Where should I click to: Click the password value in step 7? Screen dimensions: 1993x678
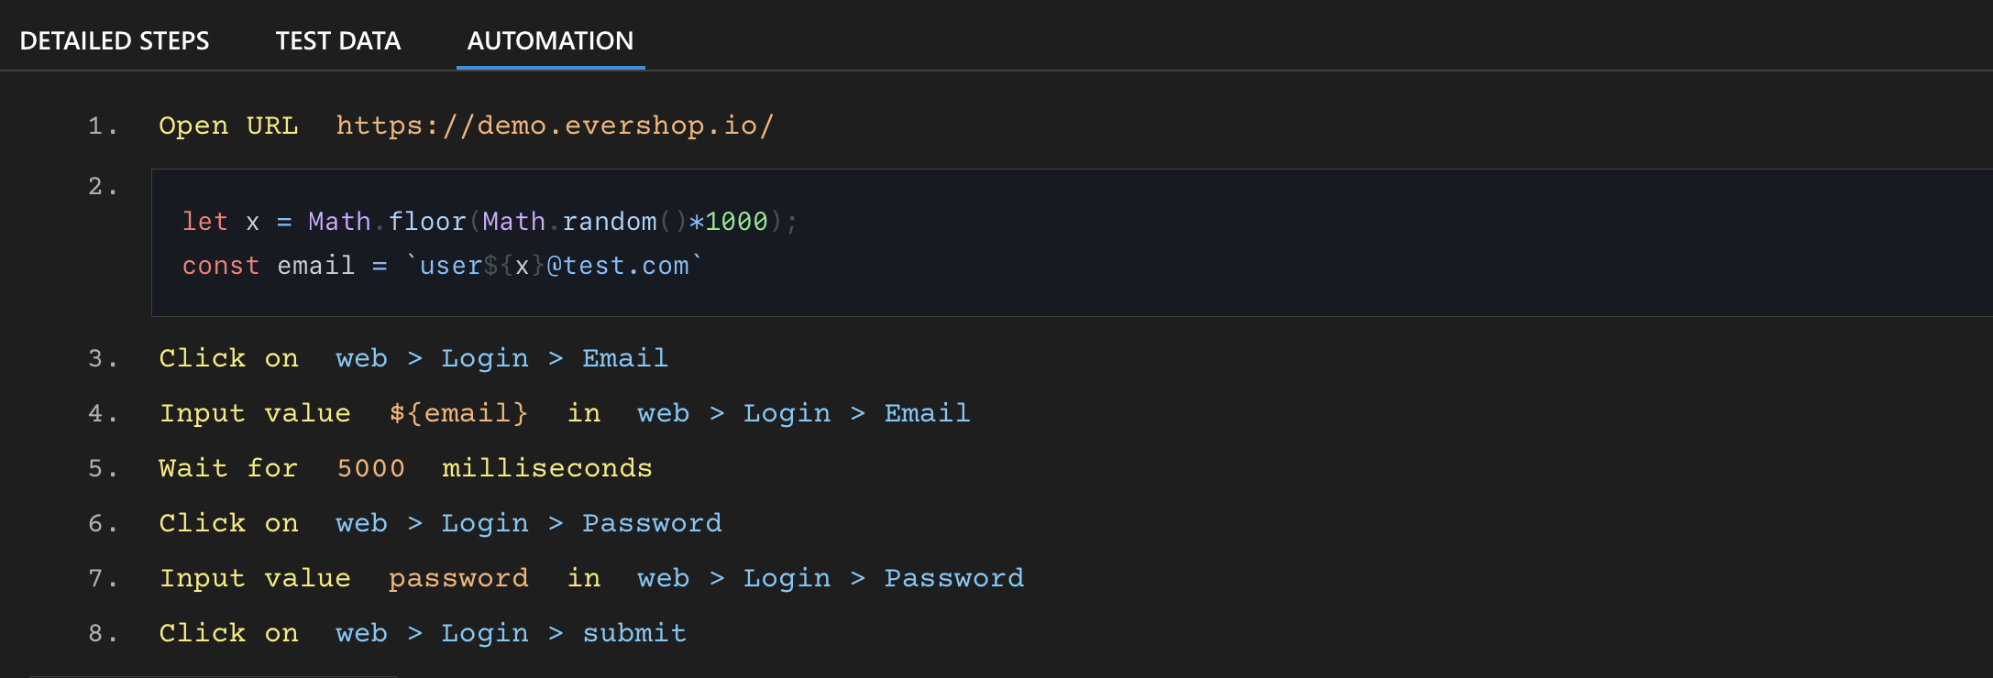tap(458, 577)
